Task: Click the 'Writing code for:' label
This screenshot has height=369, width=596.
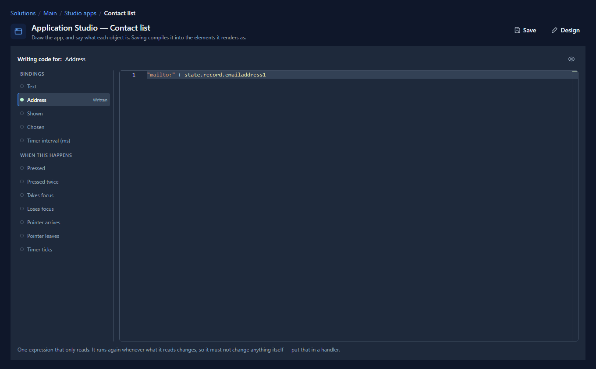Action: (39, 59)
